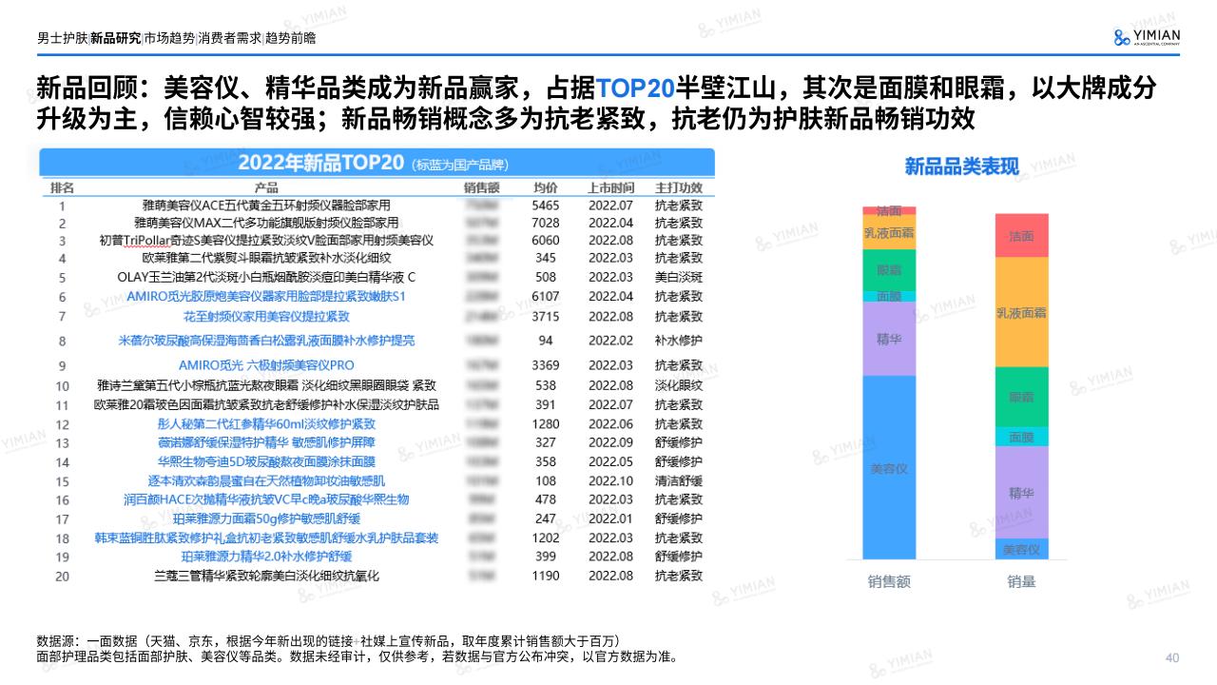Screen dimensions: 1217x685
Task: Click the 补水修护 efficacy cell
Action: [679, 341]
